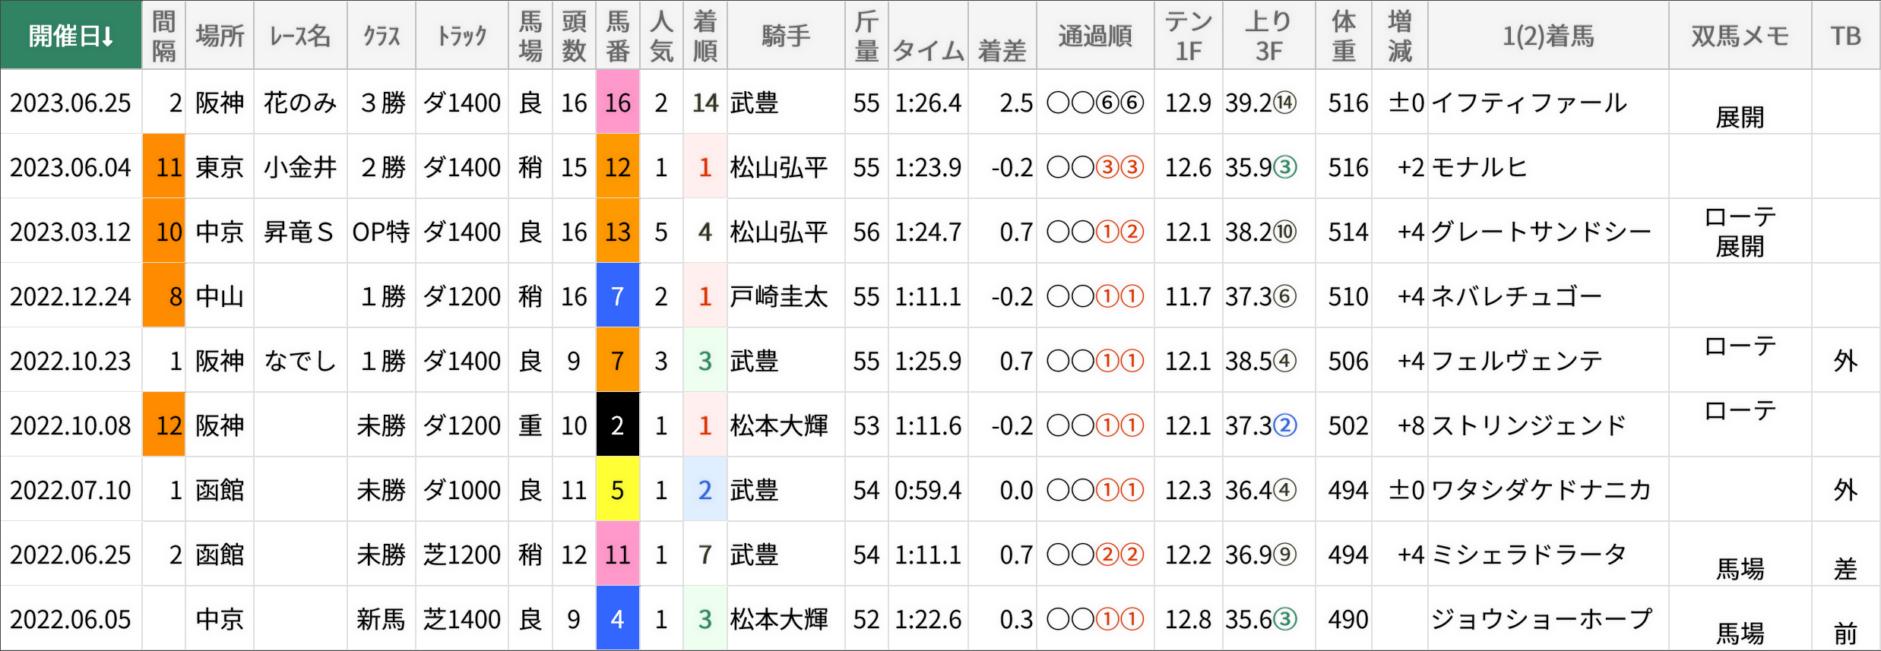
Task: Click the 場所 column header
Action: coord(220,35)
